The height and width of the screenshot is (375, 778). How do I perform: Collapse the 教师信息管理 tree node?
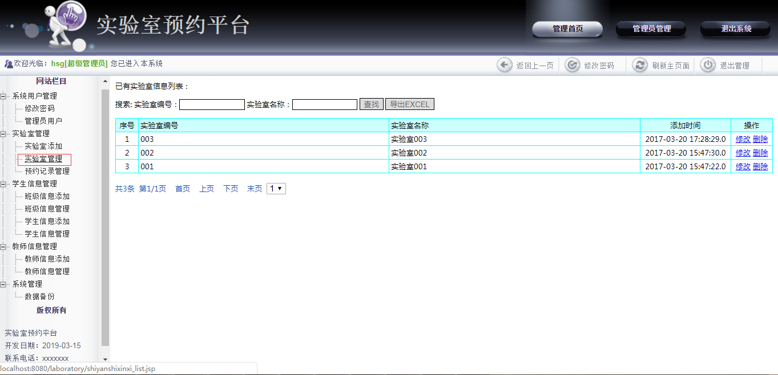click(3, 246)
